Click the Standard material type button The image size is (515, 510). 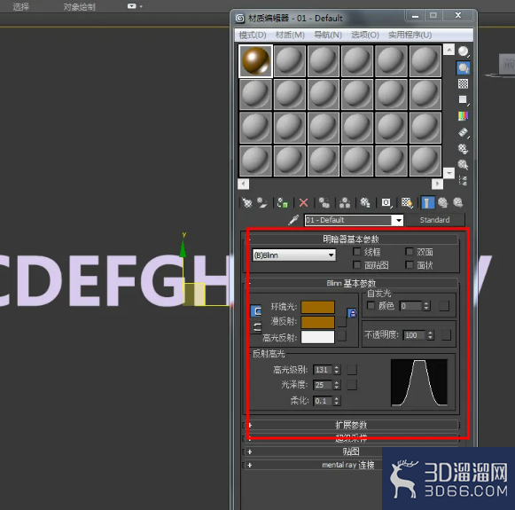point(435,220)
